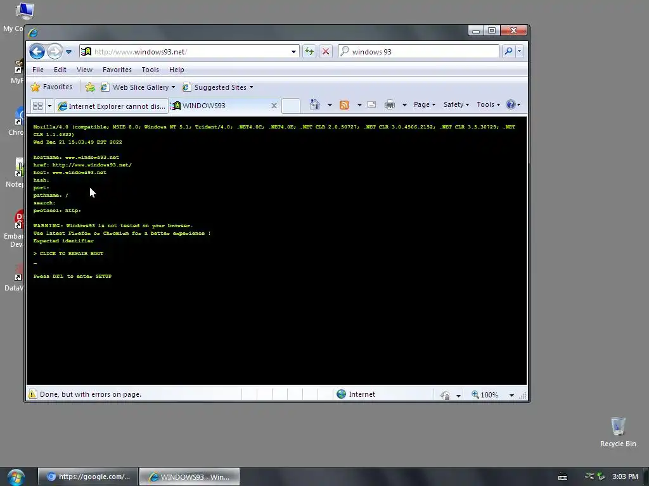The height and width of the screenshot is (486, 649).
Task: Click the Forward navigation arrow
Action: [x=55, y=52]
